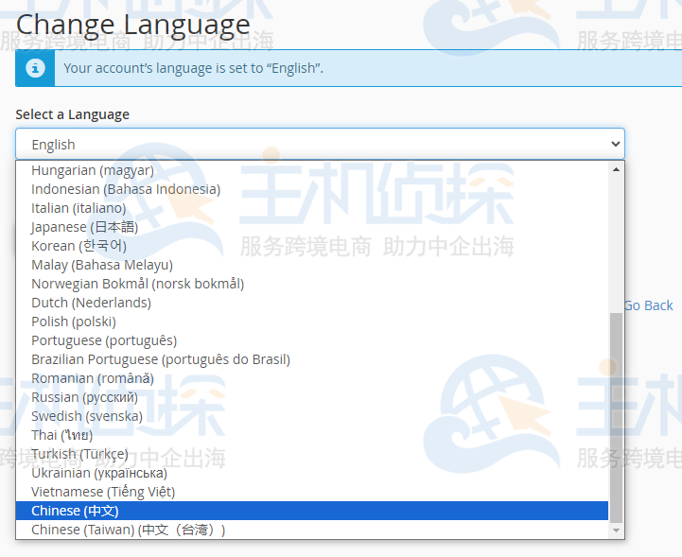Select Brazilian Portuguese option
This screenshot has width=682, height=557.
point(312,359)
